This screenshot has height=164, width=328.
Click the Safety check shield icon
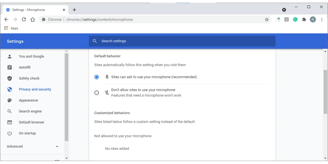pyautogui.click(x=10, y=78)
